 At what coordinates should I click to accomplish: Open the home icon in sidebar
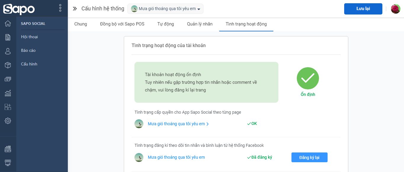pos(8,23)
